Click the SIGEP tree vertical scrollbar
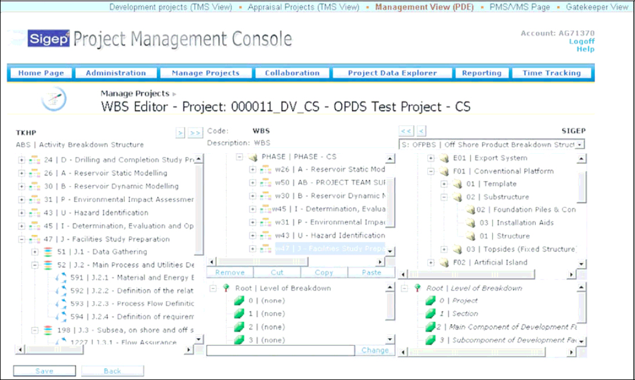 (582, 211)
